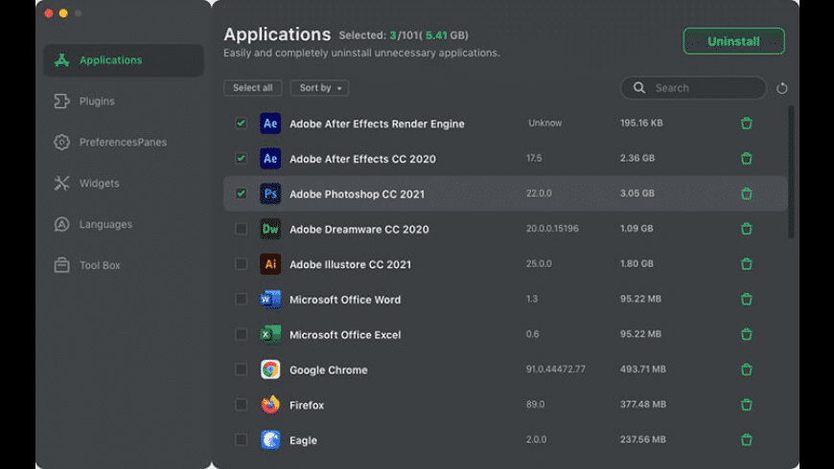Click the Microsoft Office Word name
The width and height of the screenshot is (834, 469).
pos(345,300)
